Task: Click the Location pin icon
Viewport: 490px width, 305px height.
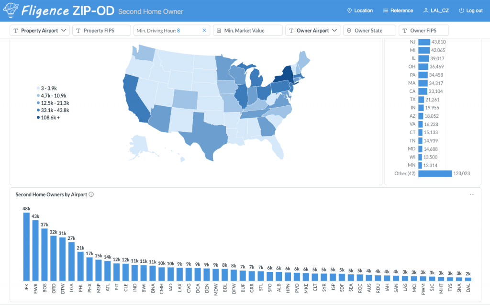Action: click(349, 11)
